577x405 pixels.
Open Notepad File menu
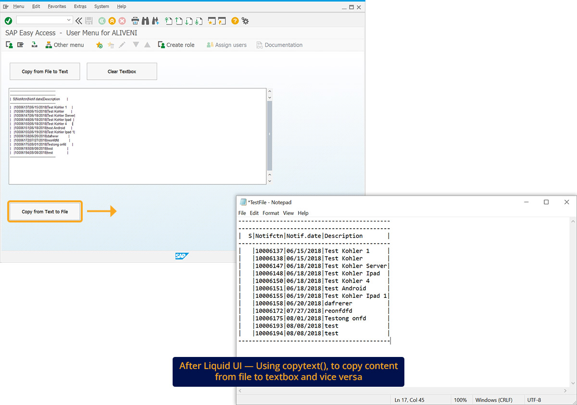pos(242,213)
